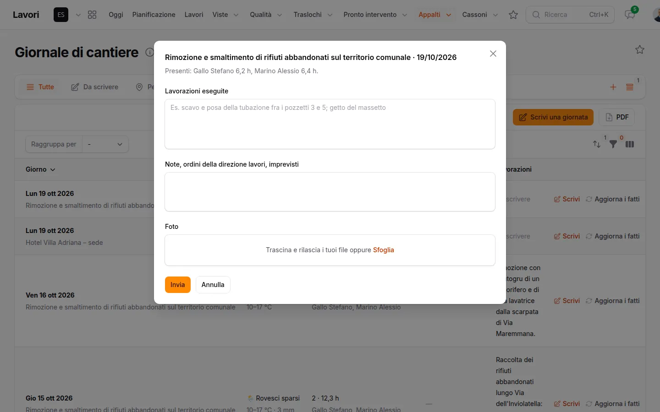Click the Annulla button
The width and height of the screenshot is (660, 412).
click(x=213, y=285)
